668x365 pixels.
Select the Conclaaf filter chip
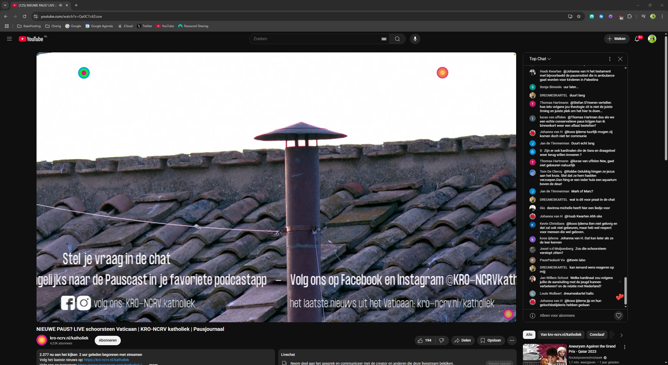pyautogui.click(x=597, y=334)
